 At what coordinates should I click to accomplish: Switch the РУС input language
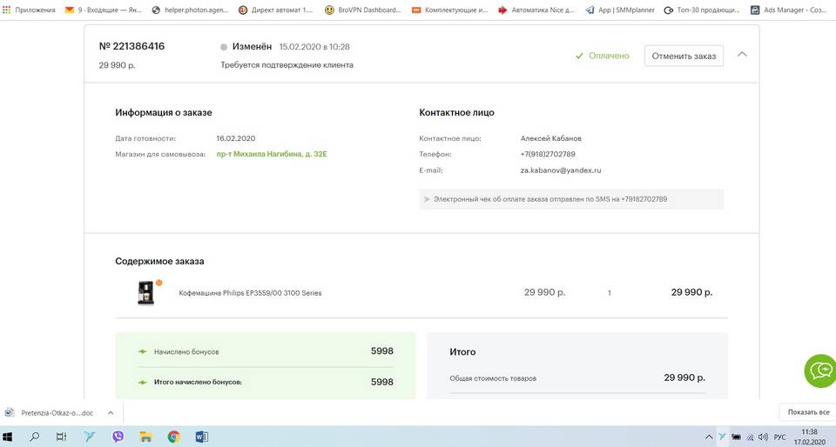tap(779, 437)
